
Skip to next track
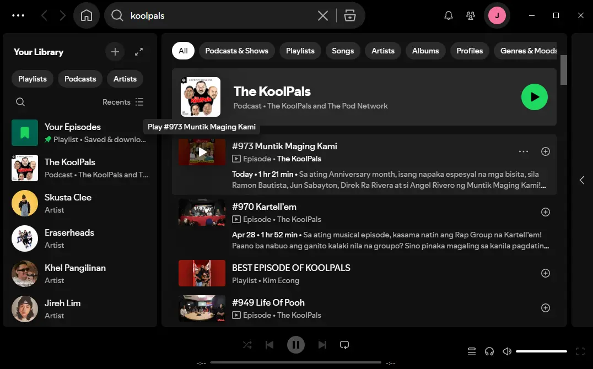click(x=322, y=345)
